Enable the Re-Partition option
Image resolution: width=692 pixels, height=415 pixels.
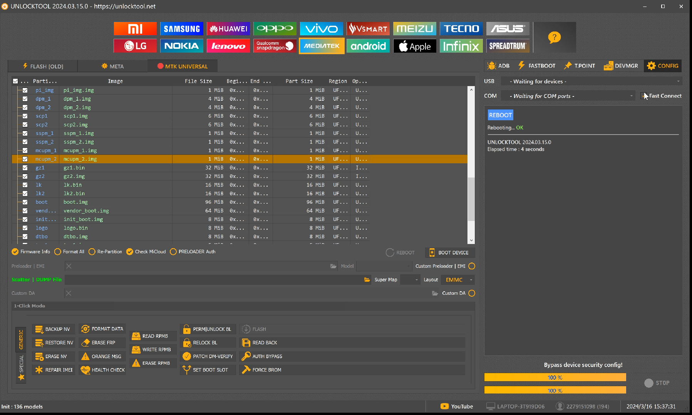coord(105,252)
